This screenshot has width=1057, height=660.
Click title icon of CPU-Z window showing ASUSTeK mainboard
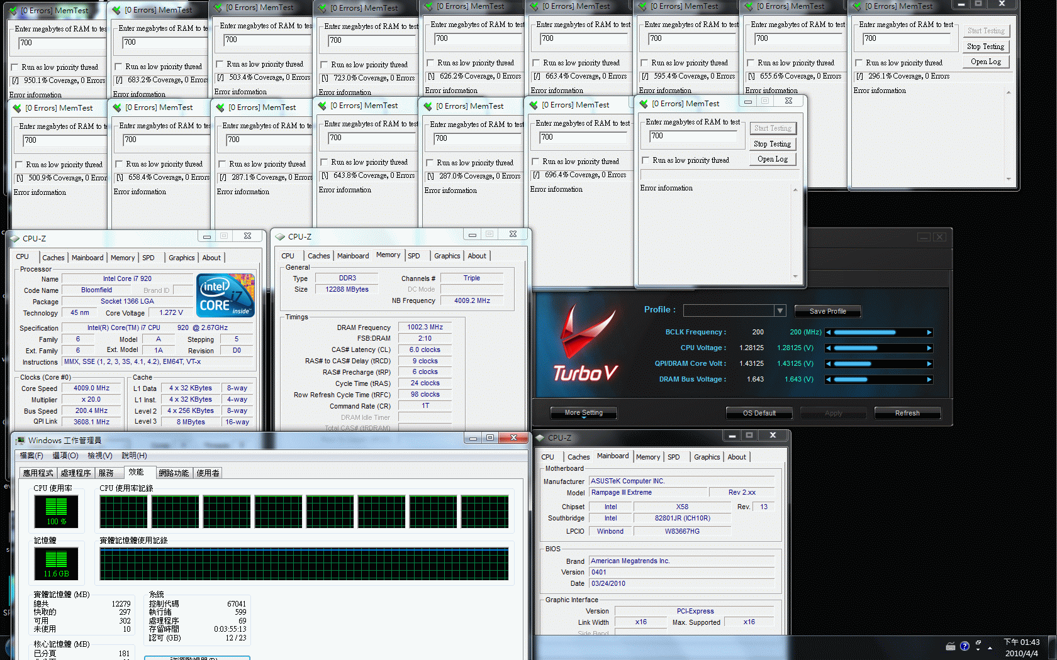[x=540, y=438]
